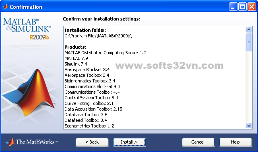Image resolution: width=258 pixels, height=152 pixels.
Task: Click the scroll up arrow of the settings list
Action: [x=249, y=30]
